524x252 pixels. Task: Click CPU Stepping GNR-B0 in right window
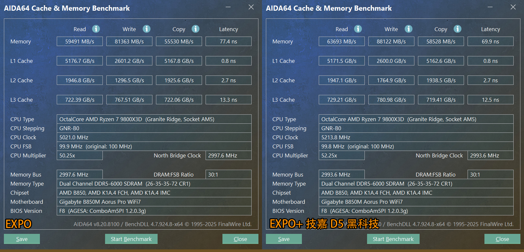(x=416, y=128)
